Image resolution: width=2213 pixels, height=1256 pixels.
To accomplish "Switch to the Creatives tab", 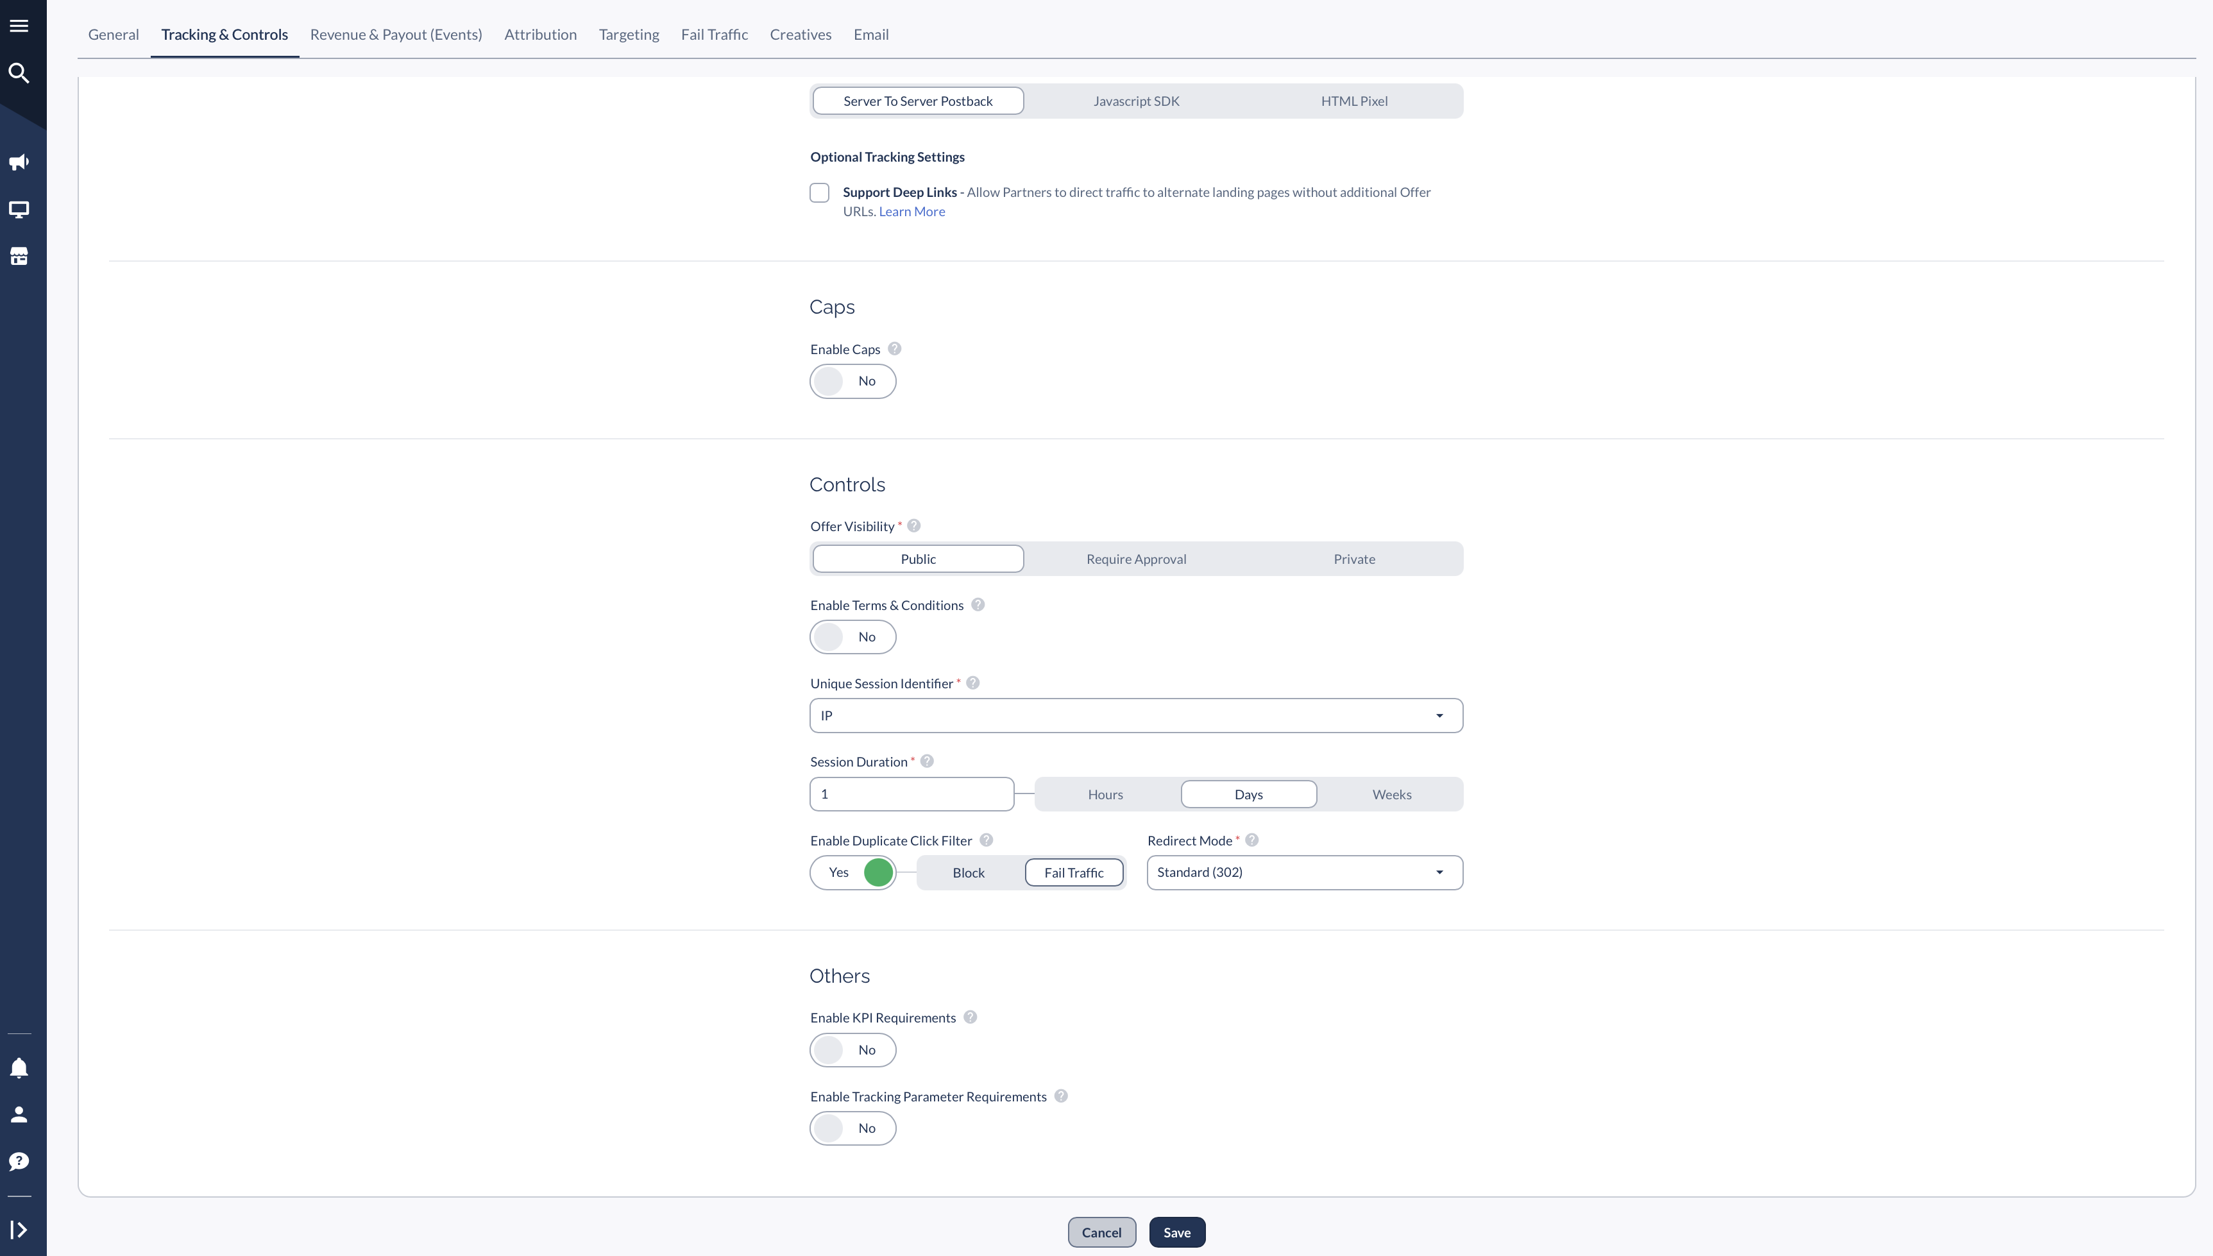I will coord(801,35).
